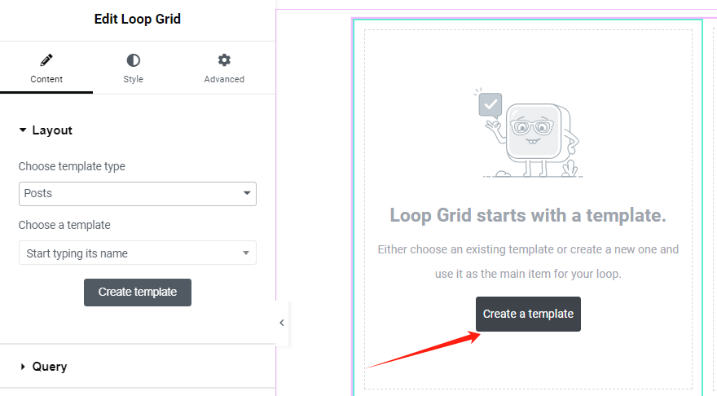Click the 'Choose template type' label

click(x=72, y=166)
